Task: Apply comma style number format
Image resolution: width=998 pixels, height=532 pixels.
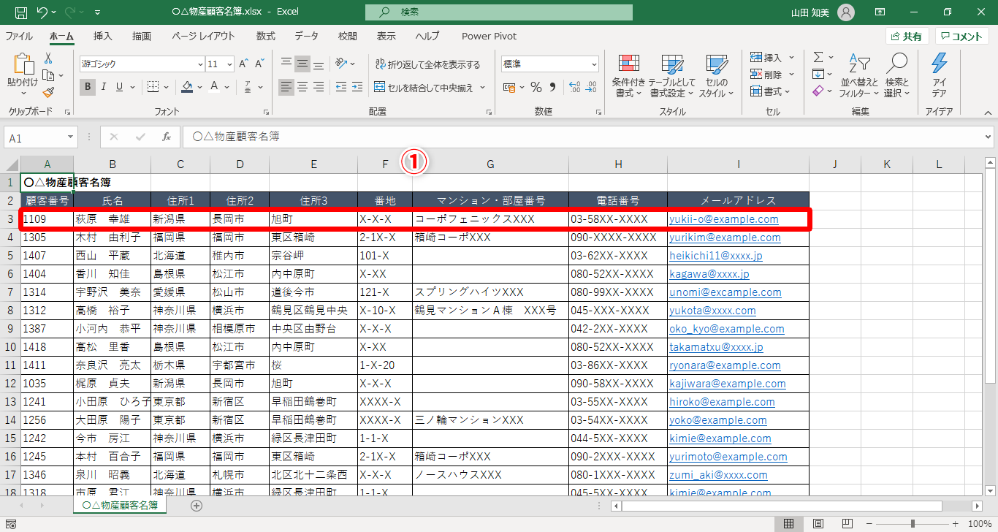Action: pos(553,87)
